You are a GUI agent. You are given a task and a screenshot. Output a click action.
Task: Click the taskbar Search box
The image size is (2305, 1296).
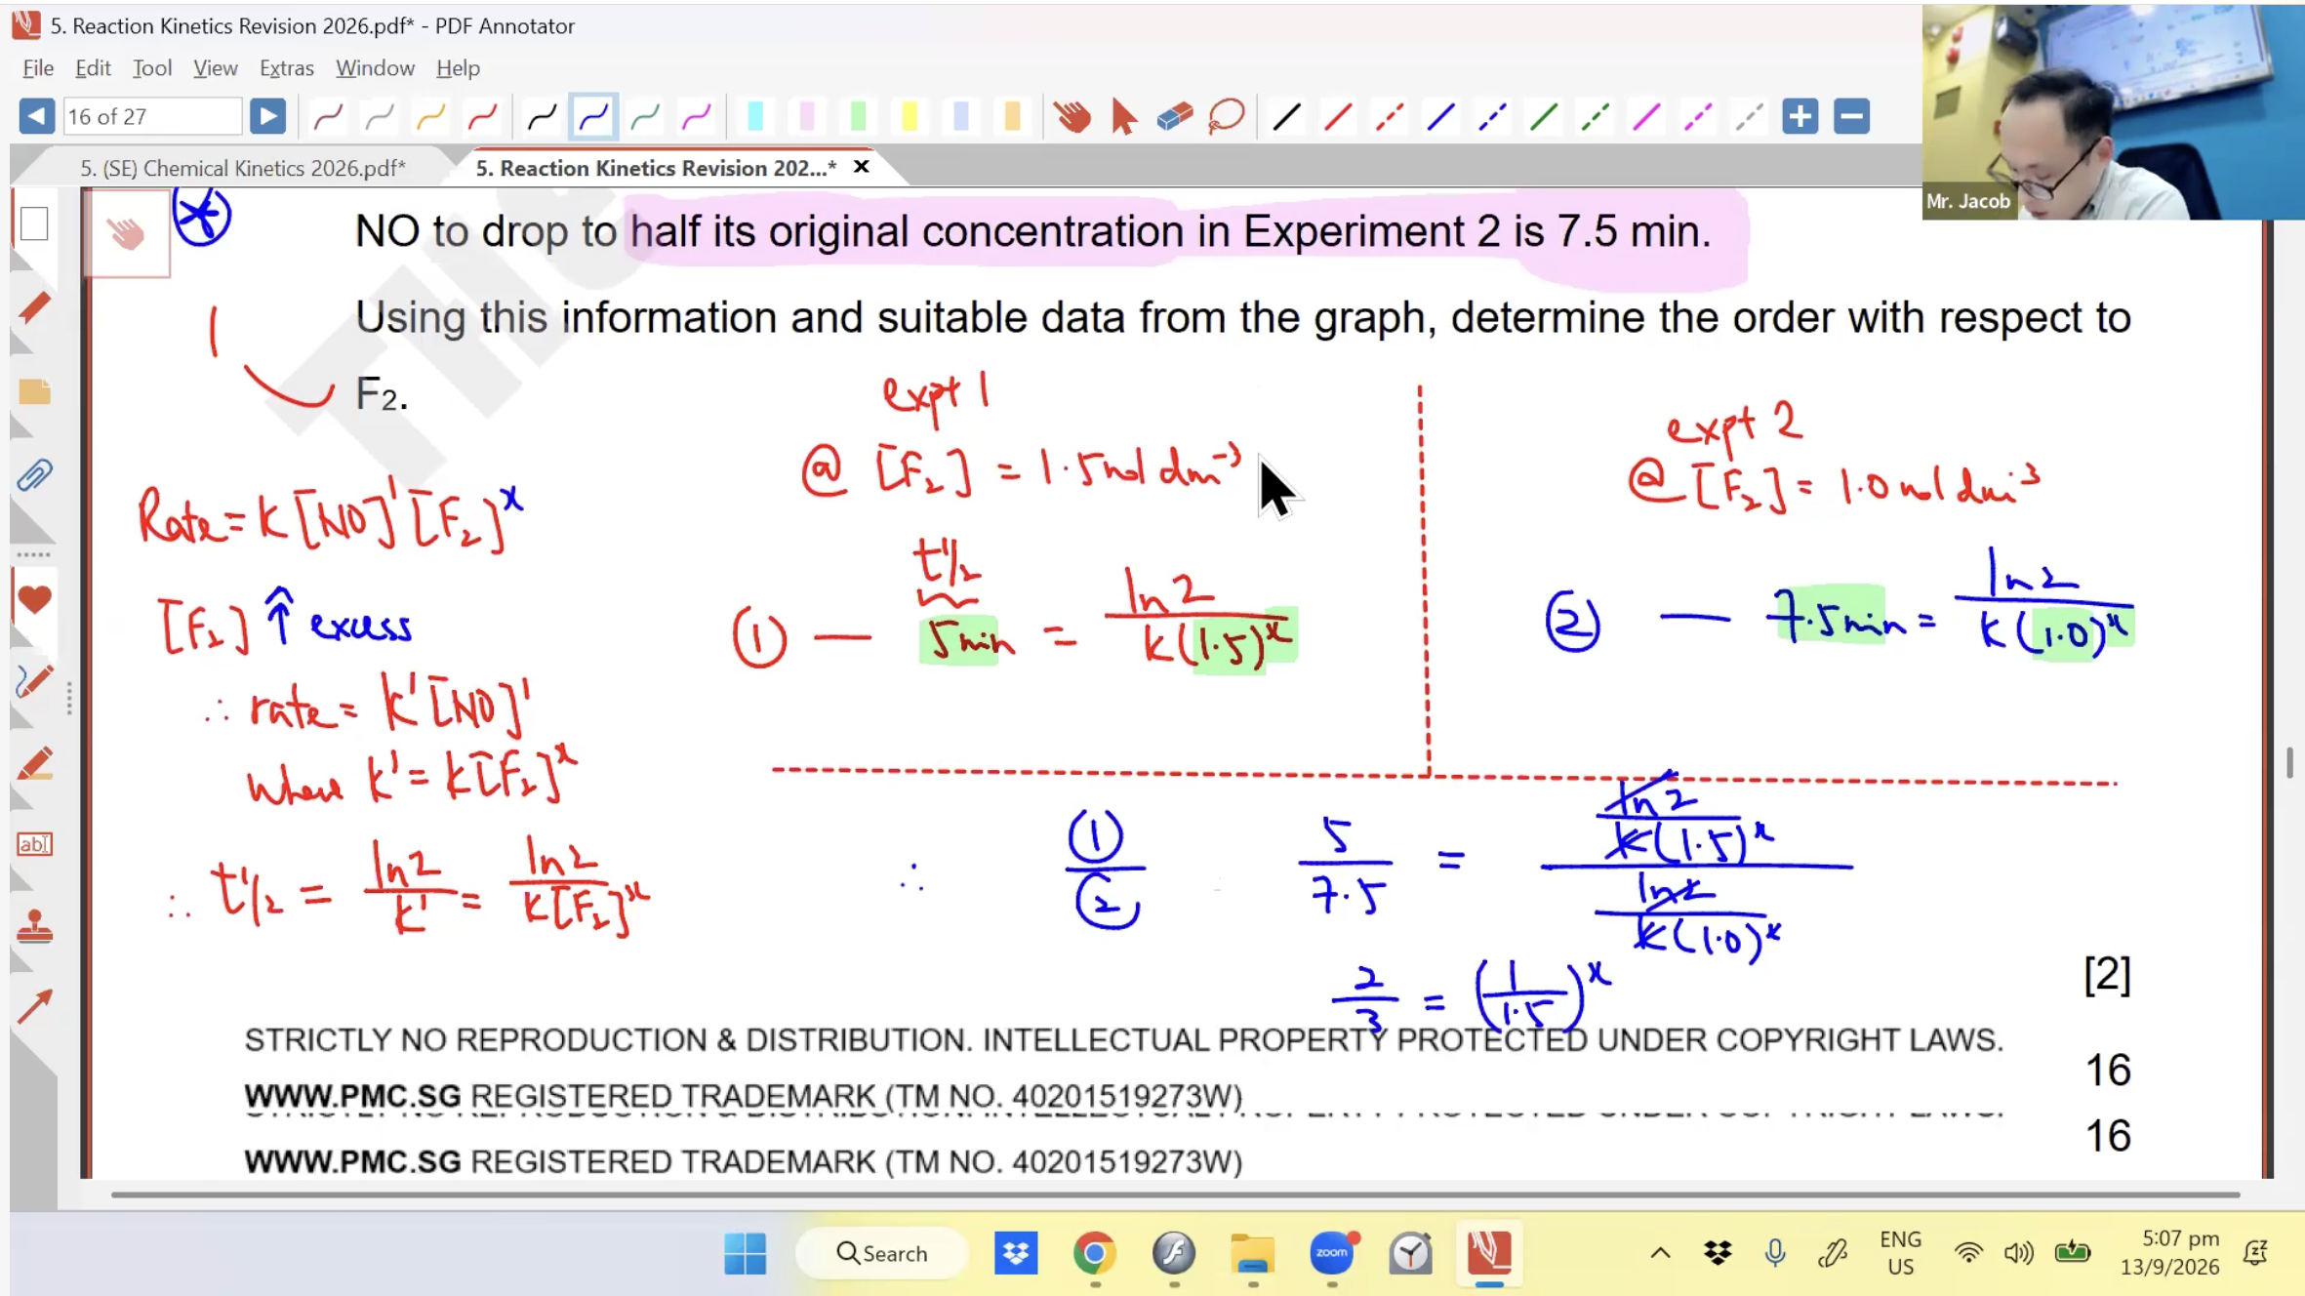pos(882,1253)
